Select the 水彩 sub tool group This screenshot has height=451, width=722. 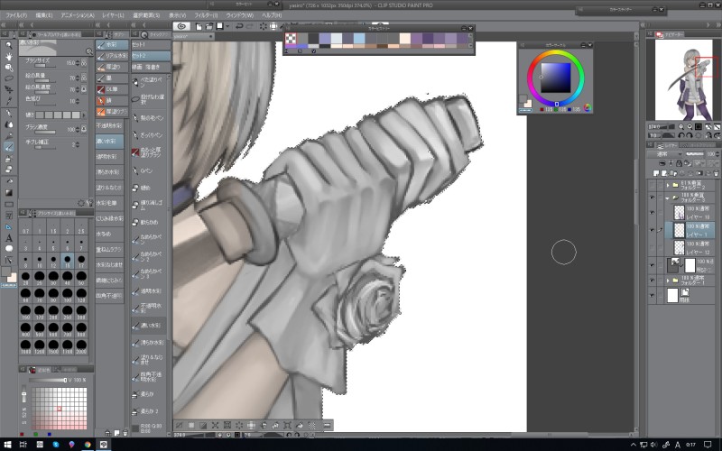coord(112,44)
